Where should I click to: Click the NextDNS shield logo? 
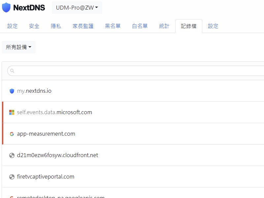click(6, 7)
